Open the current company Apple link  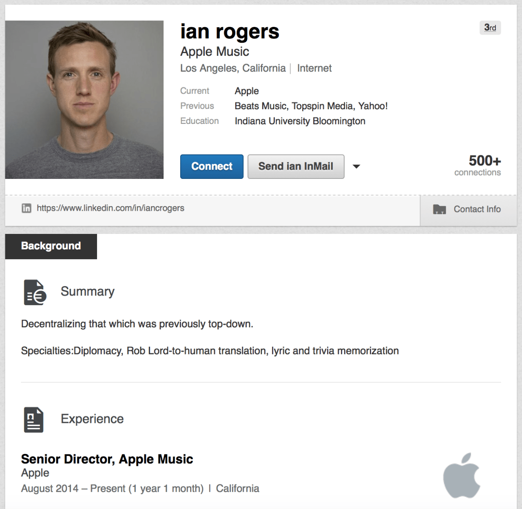coord(247,91)
